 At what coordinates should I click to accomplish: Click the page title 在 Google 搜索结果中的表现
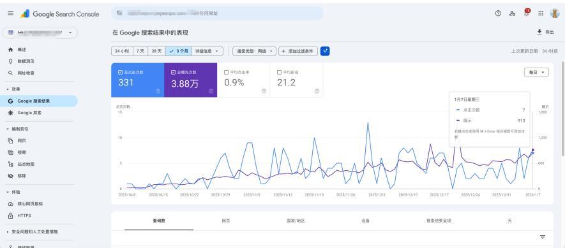coord(150,33)
